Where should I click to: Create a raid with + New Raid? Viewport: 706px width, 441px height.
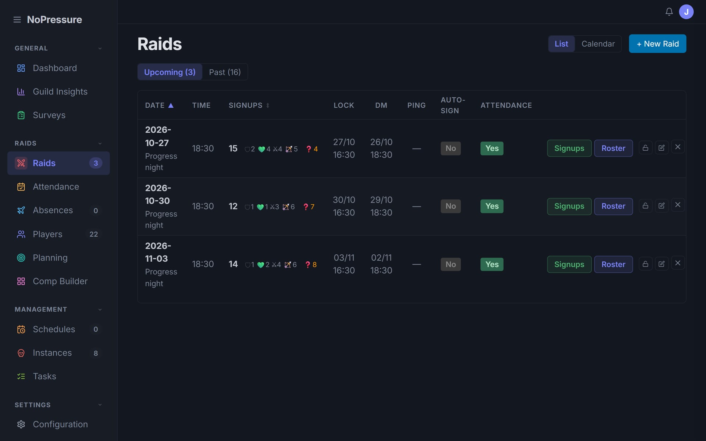point(657,44)
